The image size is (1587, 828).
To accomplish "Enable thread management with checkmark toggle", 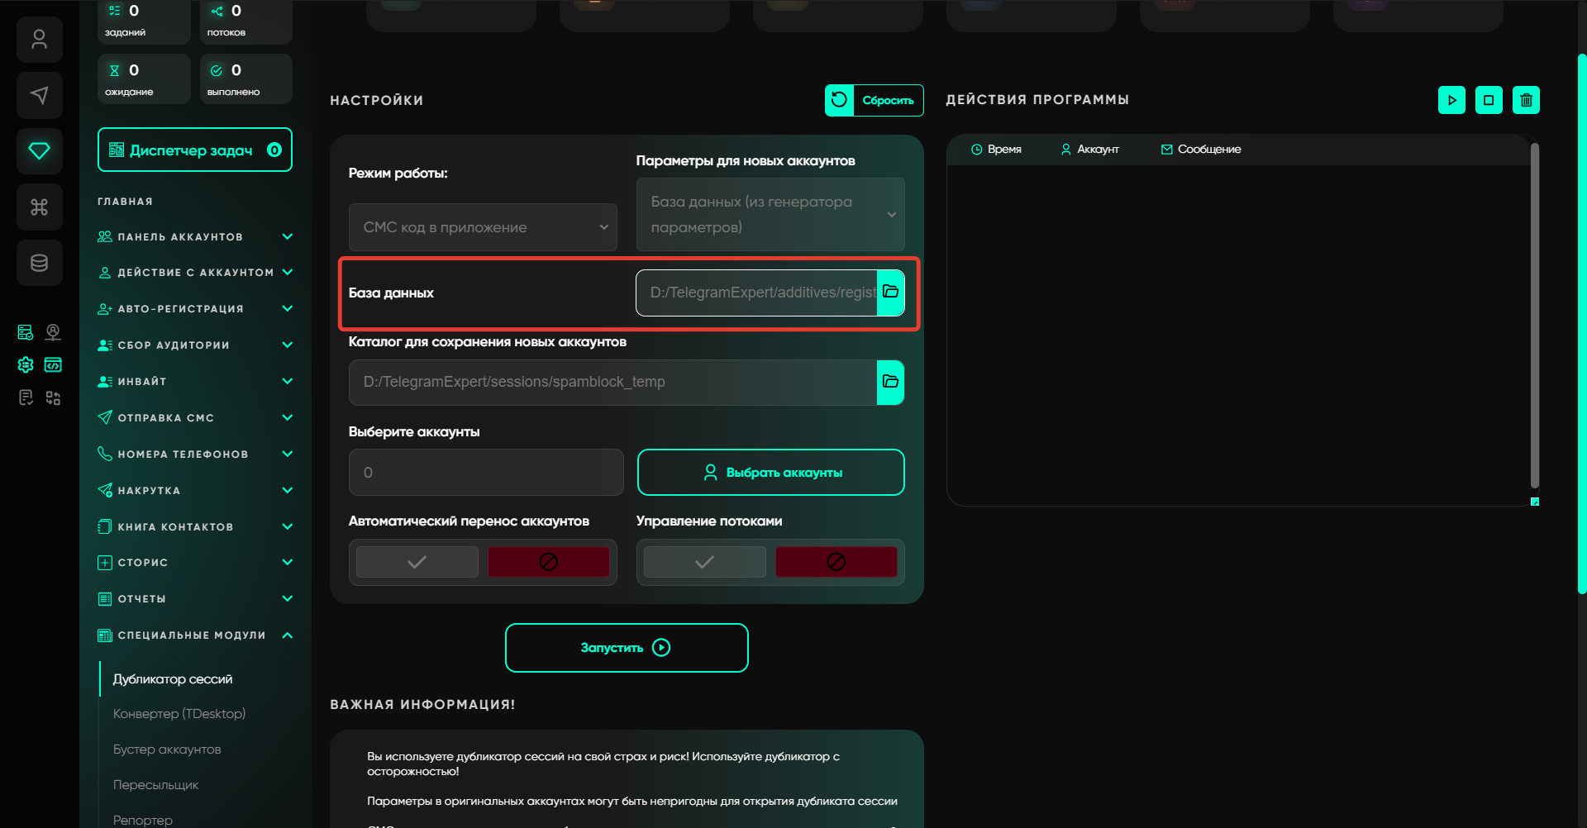I will [x=704, y=562].
